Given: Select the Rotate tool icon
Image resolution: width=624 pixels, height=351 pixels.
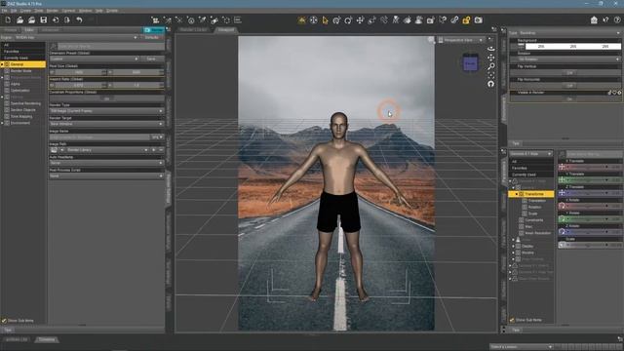Looking at the screenshot, I should (348, 19).
